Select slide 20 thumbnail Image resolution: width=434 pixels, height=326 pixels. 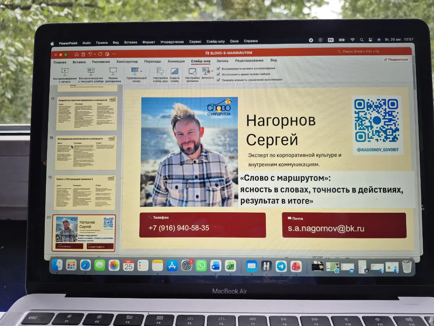tap(84, 233)
